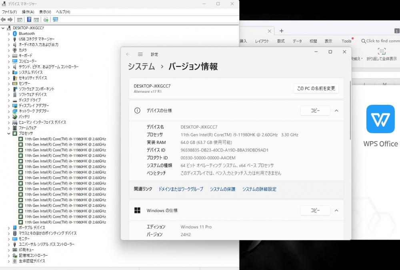
Task: Collapse the プロセッサ category
Action: (x=9, y=134)
